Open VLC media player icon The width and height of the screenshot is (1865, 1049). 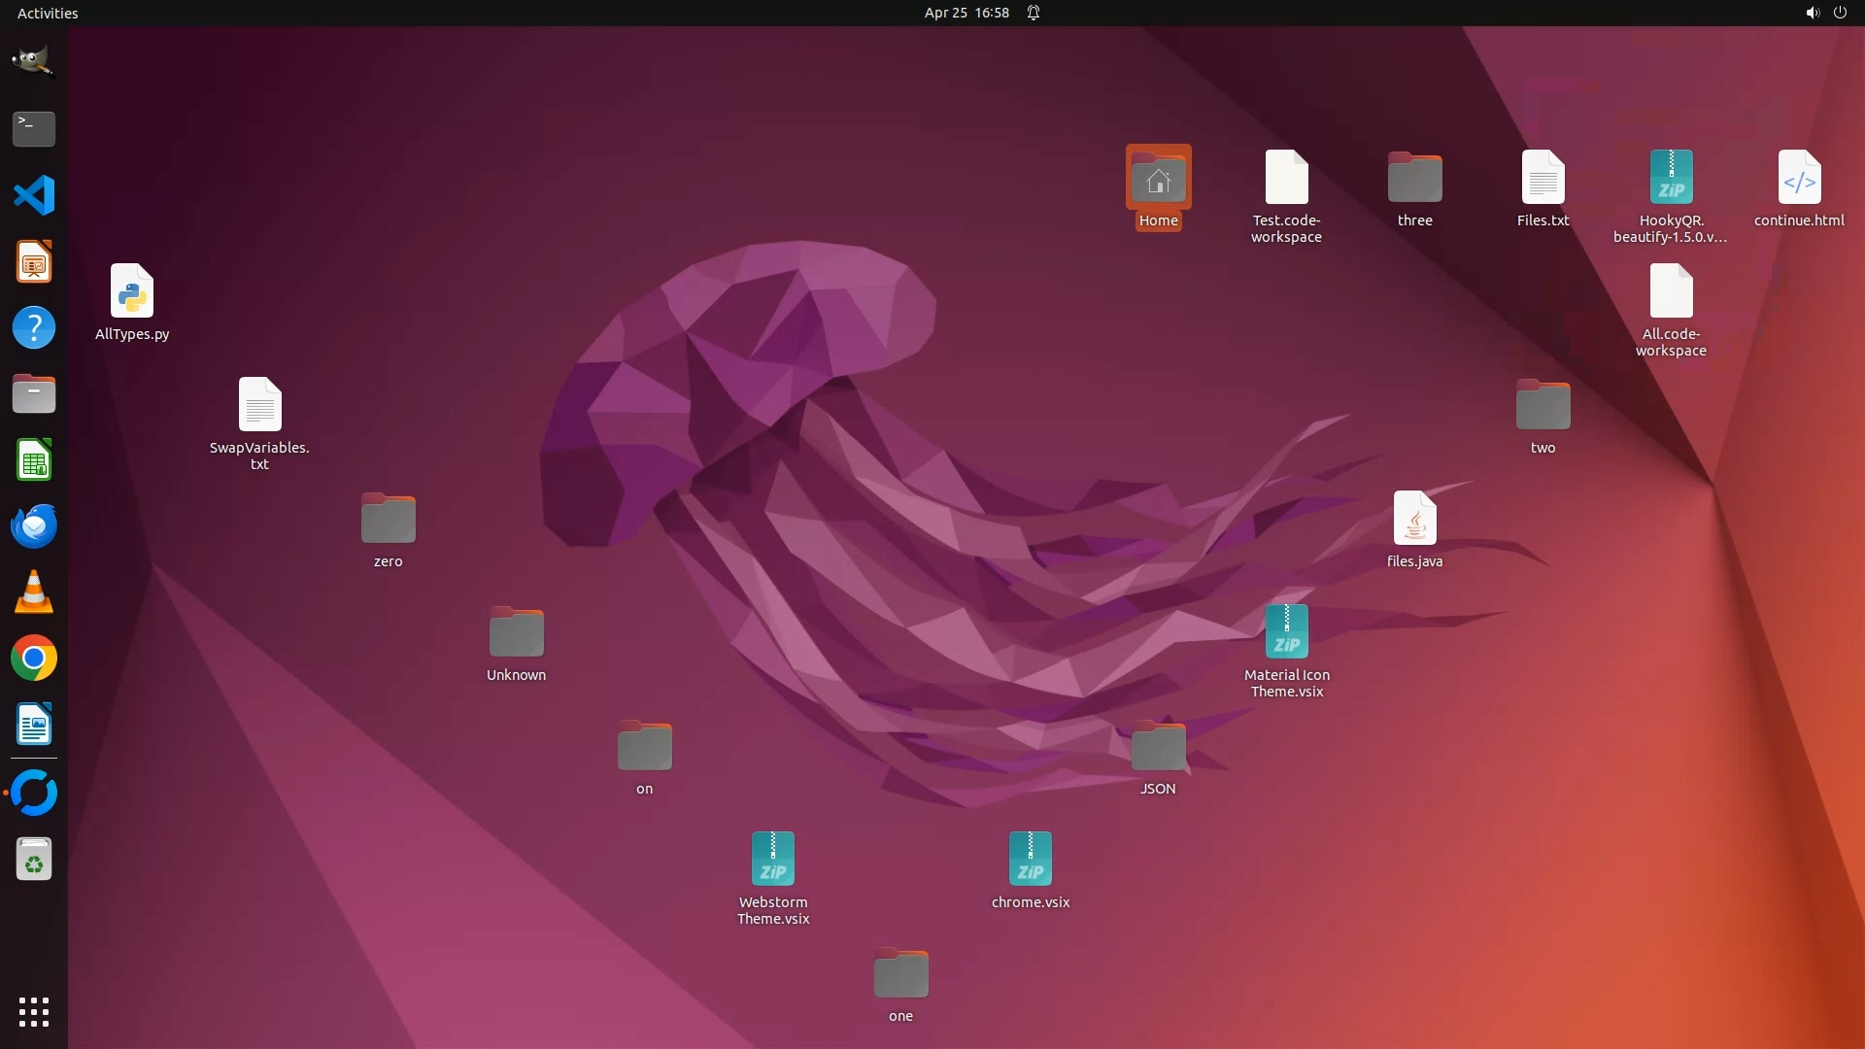tap(33, 592)
